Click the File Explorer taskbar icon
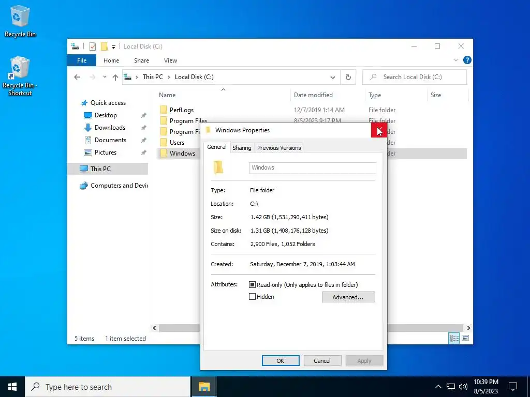 click(204, 387)
